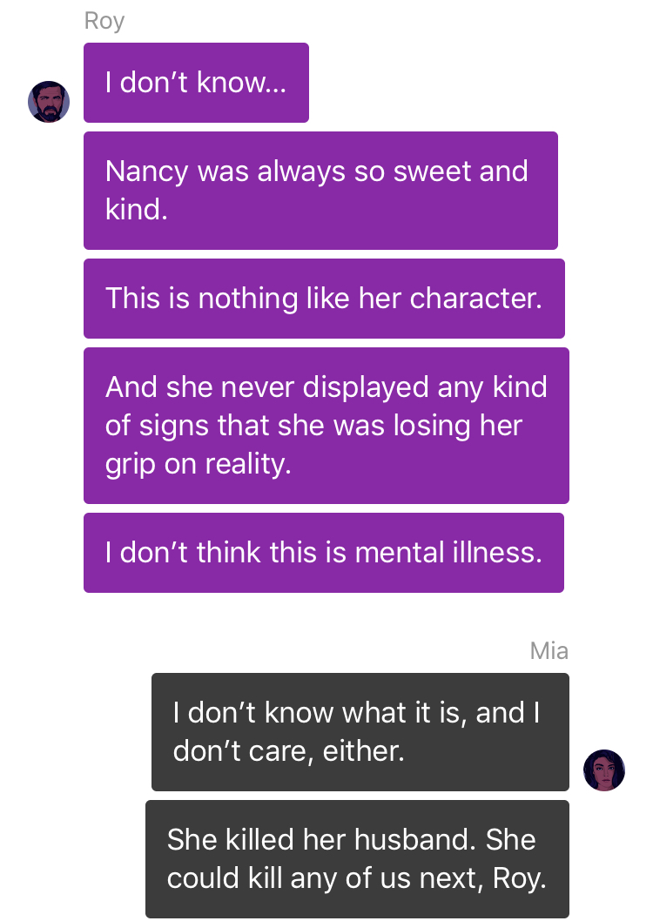This screenshot has height=921, width=653.
Task: Tap Roy's bearded avatar icon
Action: pyautogui.click(x=49, y=102)
